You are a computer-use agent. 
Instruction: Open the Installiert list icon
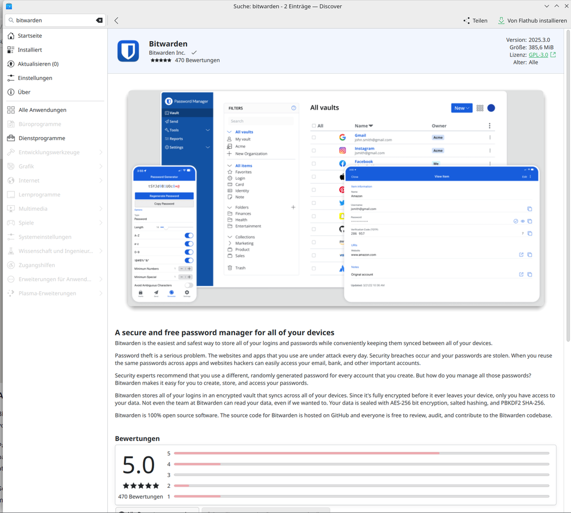pyautogui.click(x=11, y=50)
